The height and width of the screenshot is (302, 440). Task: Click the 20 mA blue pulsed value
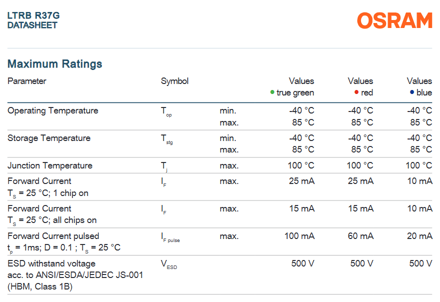pos(420,236)
